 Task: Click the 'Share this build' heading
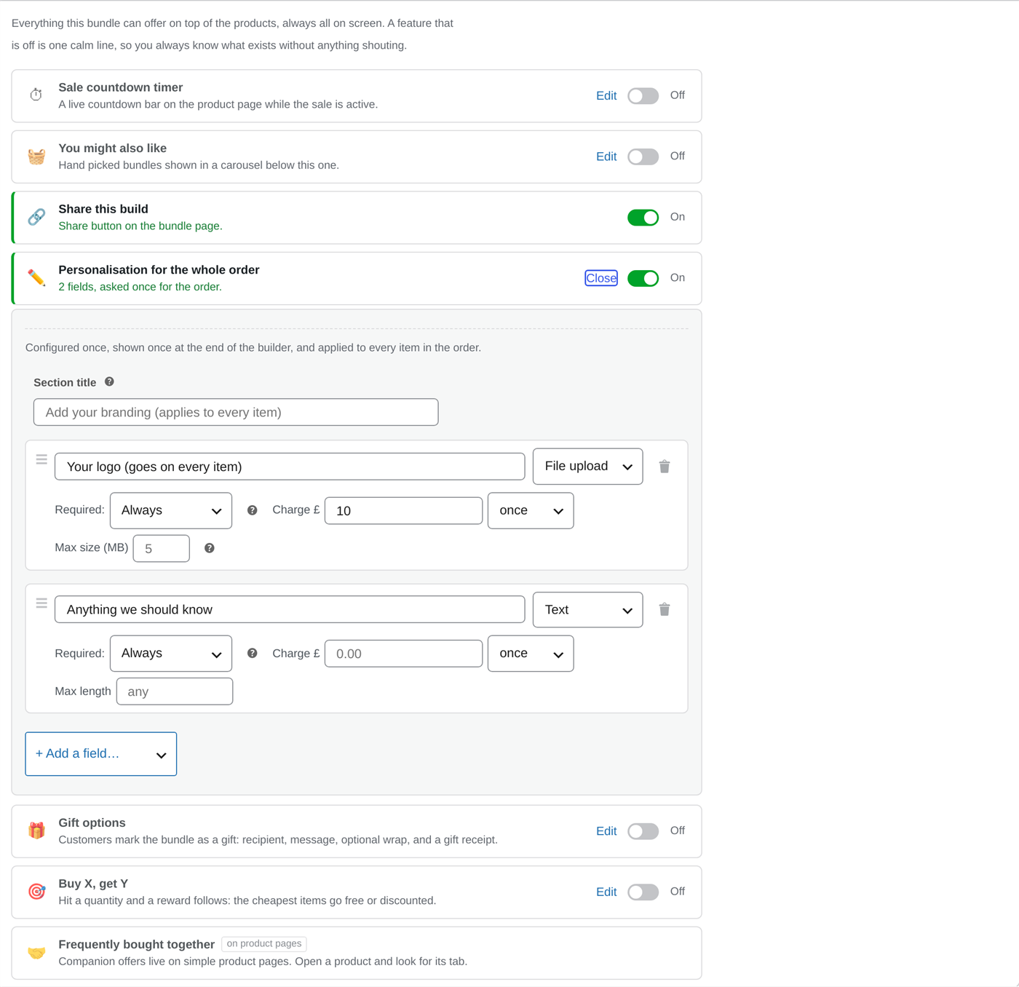(103, 209)
